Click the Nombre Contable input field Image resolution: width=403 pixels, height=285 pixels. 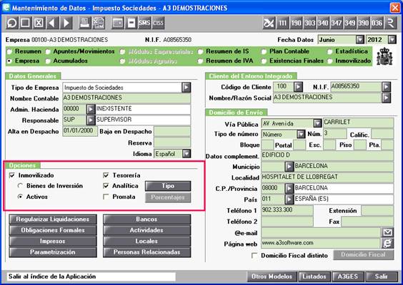126,98
